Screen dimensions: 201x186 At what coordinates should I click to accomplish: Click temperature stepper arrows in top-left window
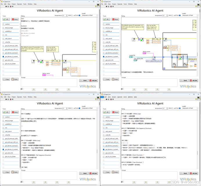click(67, 15)
